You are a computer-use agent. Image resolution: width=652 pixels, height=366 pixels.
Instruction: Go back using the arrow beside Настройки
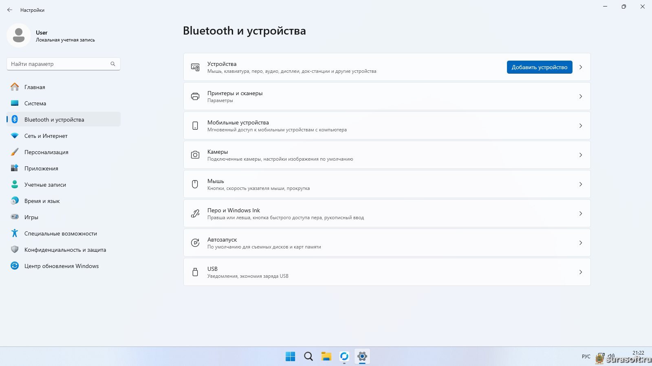point(10,10)
